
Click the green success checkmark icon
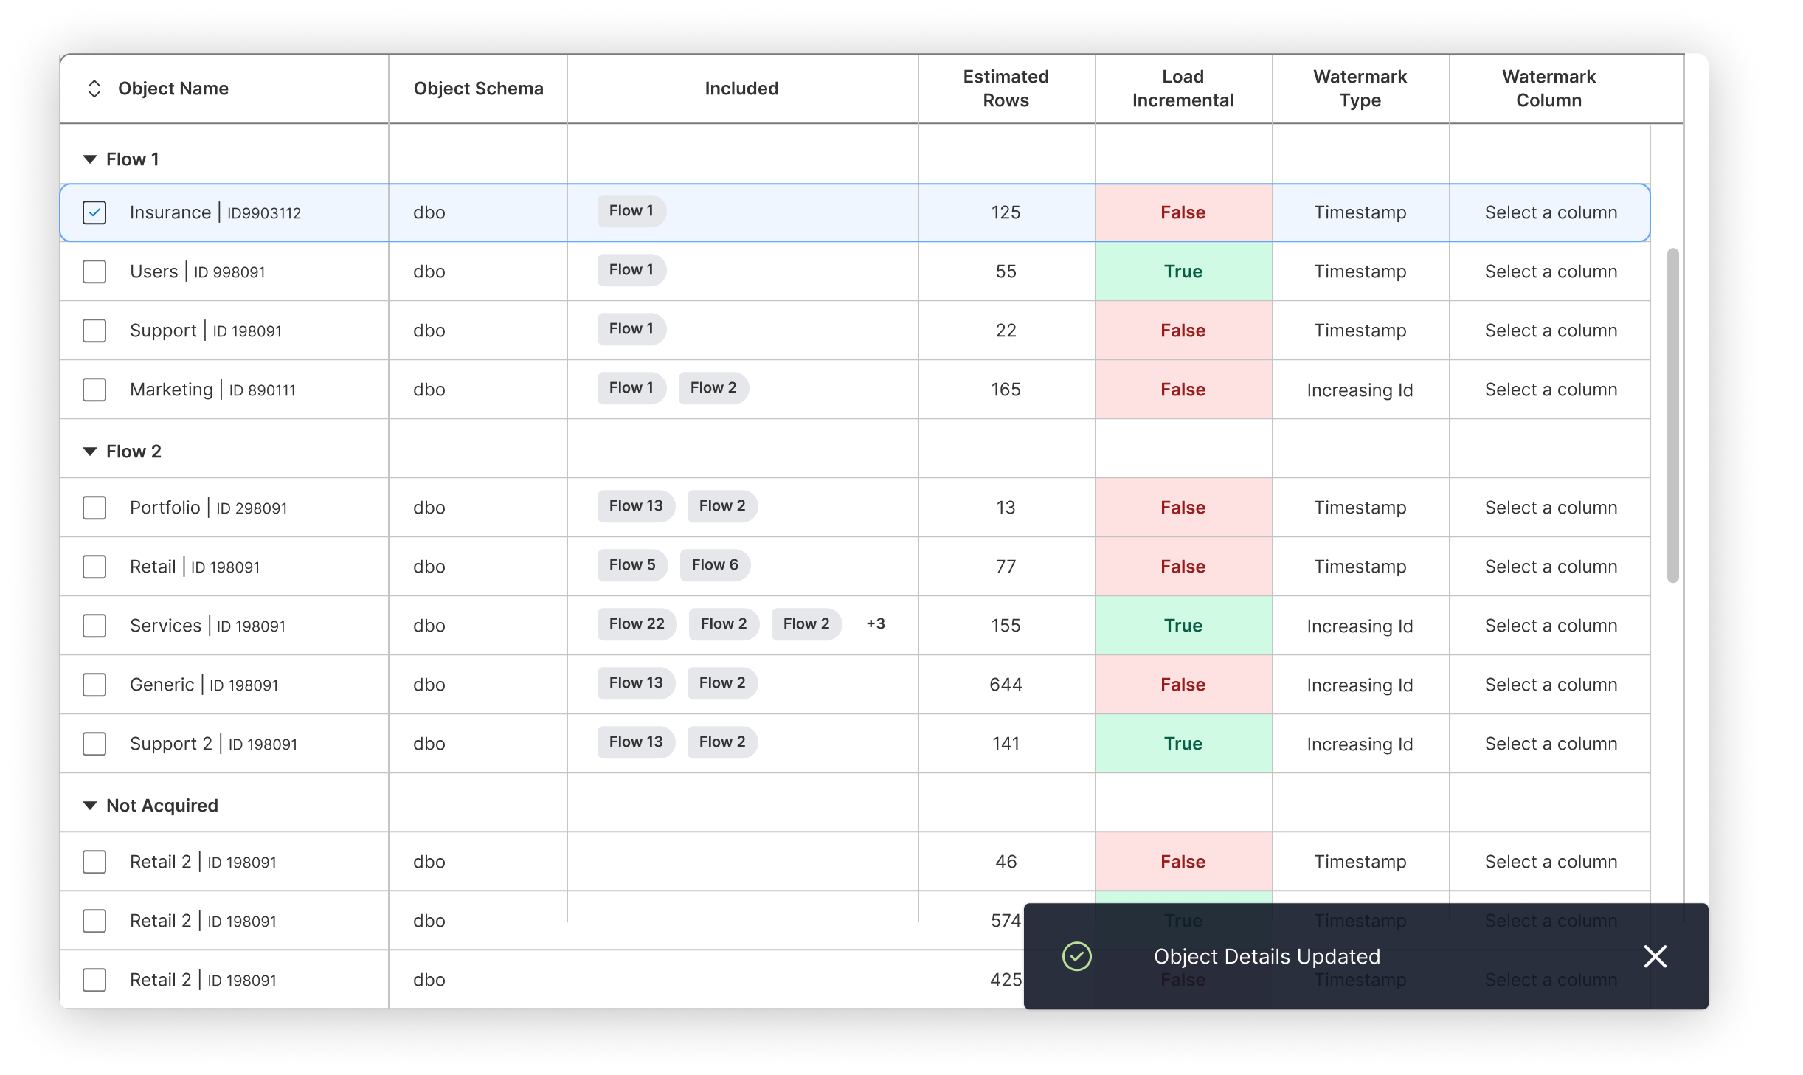(x=1076, y=956)
